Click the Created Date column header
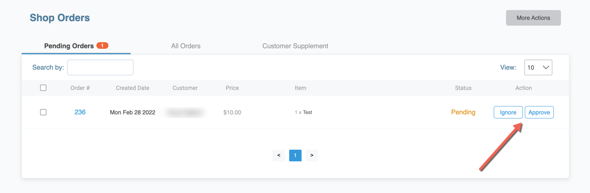590x193 pixels. tap(132, 88)
